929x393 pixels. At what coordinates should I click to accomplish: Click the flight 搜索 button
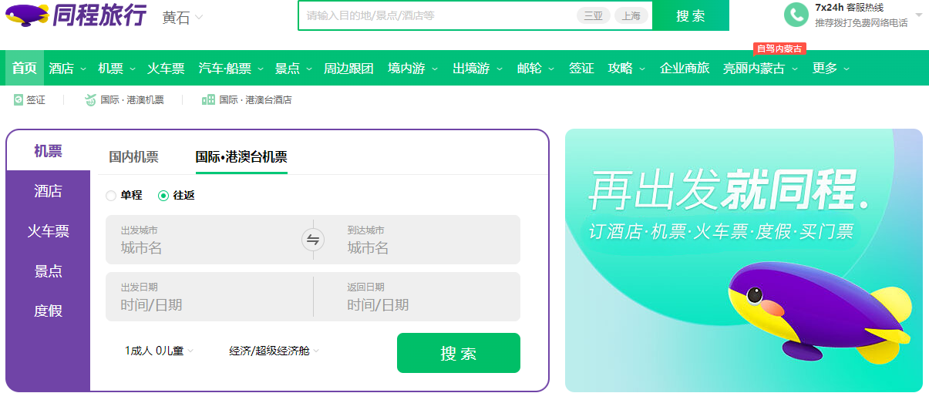click(459, 353)
